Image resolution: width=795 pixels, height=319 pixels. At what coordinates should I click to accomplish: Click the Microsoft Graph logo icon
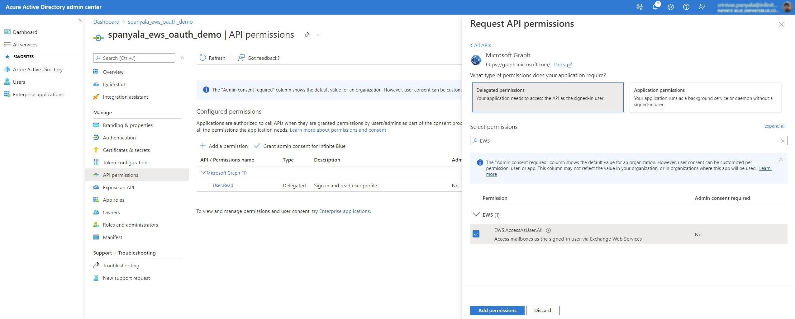[x=476, y=60]
